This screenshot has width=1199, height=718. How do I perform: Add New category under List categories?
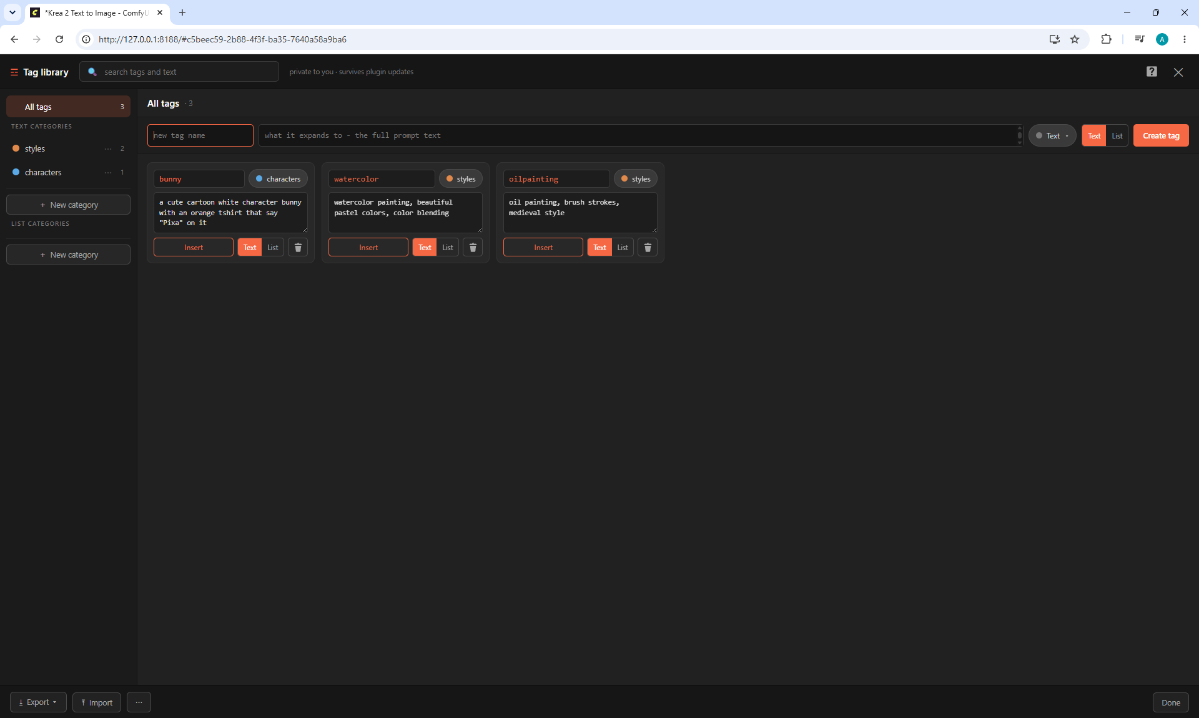point(68,255)
